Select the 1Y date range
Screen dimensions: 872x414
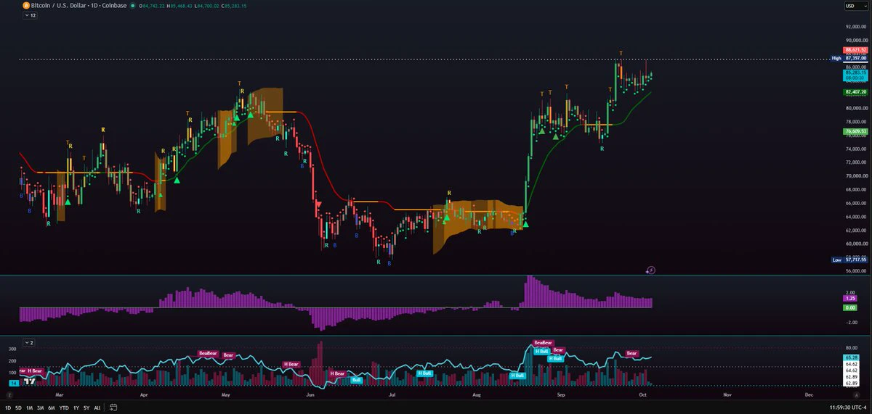[x=76, y=407]
